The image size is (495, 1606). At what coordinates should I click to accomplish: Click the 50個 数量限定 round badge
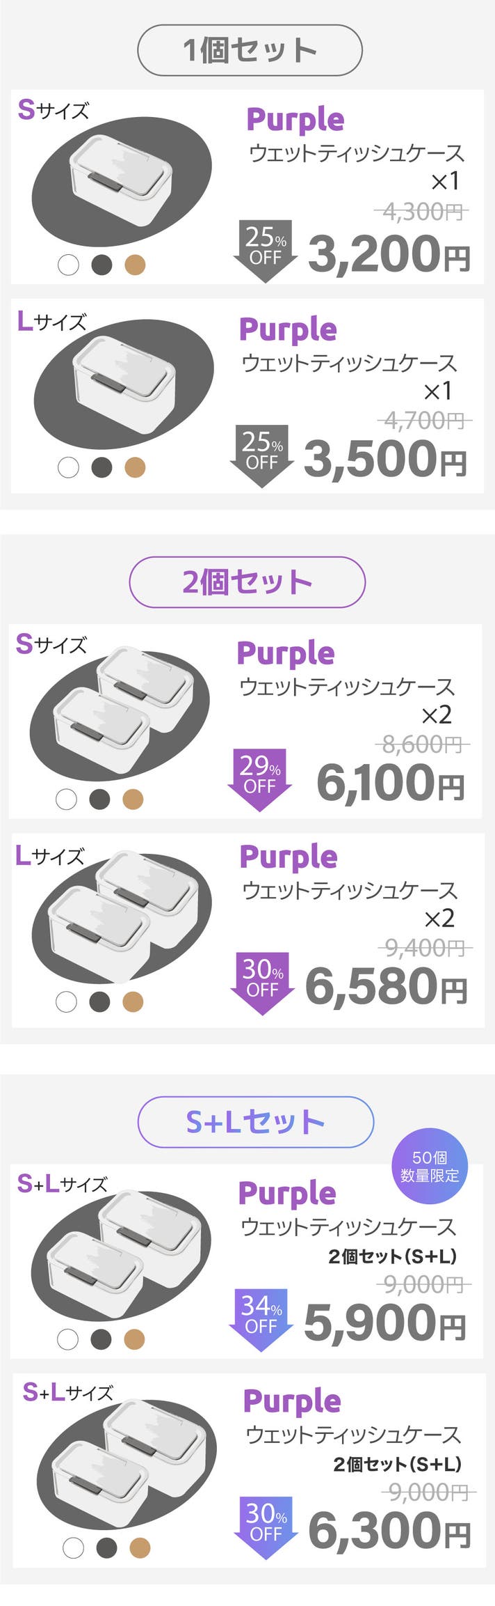pos(430,1167)
